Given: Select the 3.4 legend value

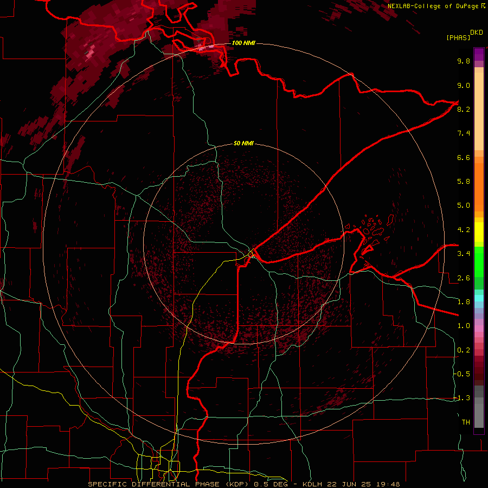Looking at the screenshot, I should (464, 254).
